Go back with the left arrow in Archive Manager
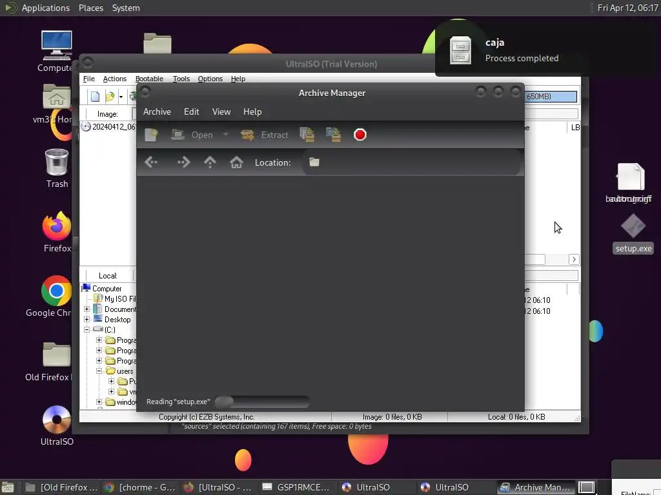The image size is (661, 495). pyautogui.click(x=151, y=162)
